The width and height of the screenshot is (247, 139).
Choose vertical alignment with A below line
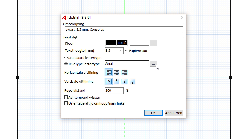133,82
